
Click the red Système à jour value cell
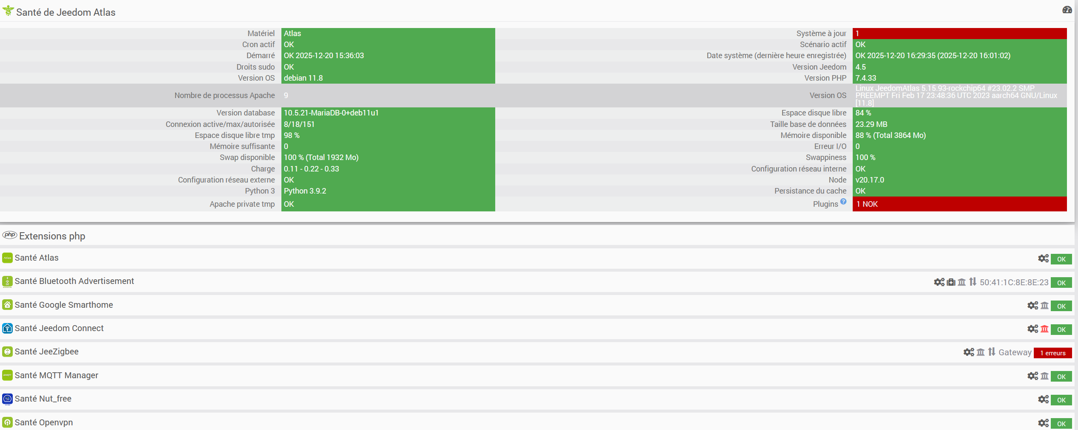(959, 34)
